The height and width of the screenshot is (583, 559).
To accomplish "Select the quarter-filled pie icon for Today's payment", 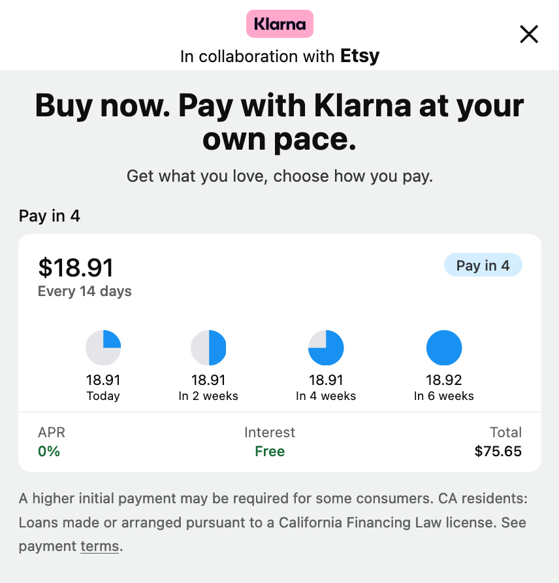I will coord(103,347).
